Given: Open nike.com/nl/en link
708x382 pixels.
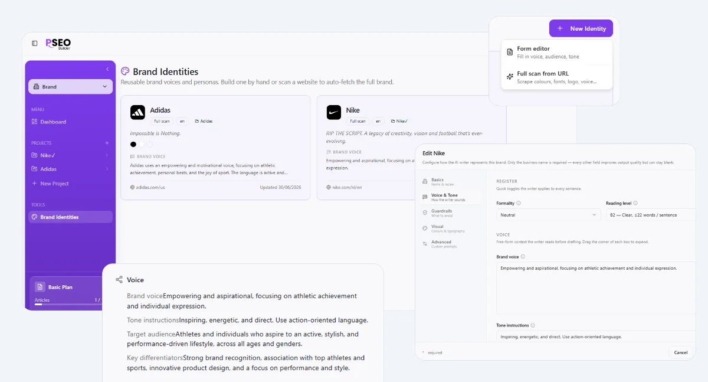Looking at the screenshot, I should pos(347,188).
